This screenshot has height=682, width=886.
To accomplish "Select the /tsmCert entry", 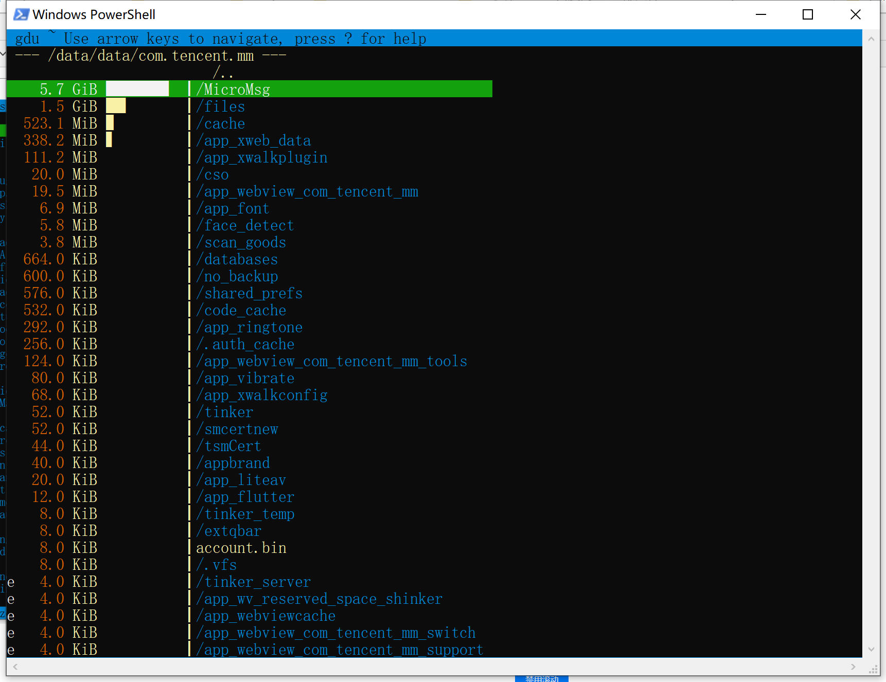I will [228, 446].
